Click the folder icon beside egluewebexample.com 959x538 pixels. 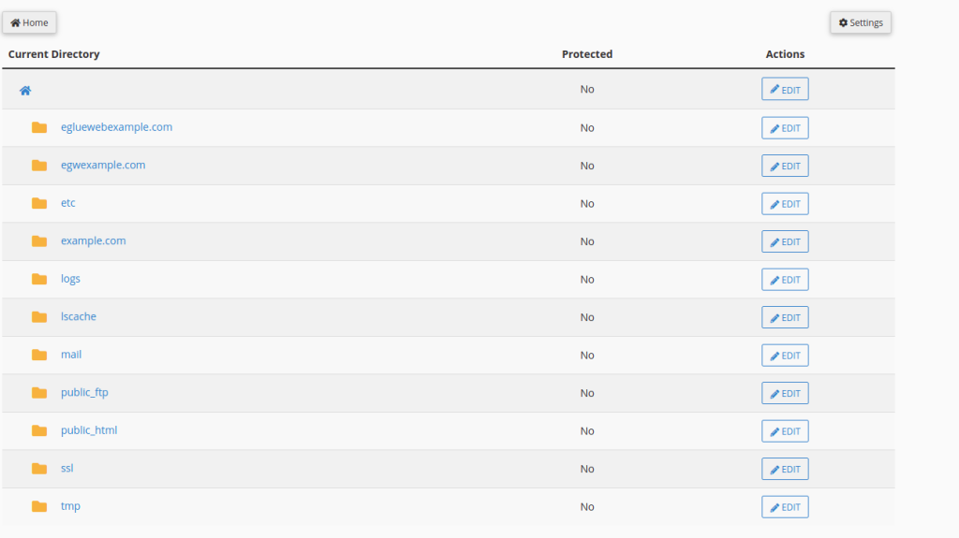click(39, 127)
